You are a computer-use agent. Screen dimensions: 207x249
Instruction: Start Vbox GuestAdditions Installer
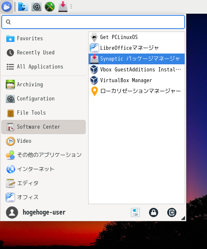137,70
